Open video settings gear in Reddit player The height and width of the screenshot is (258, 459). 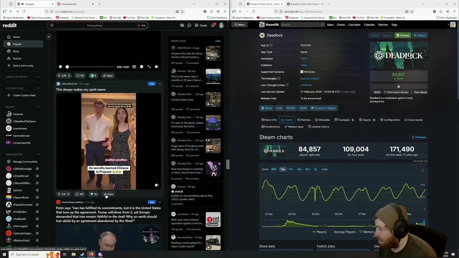(x=141, y=67)
